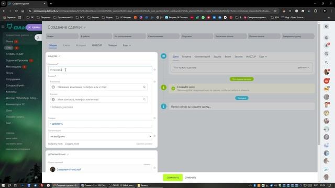
Task: Open the notifications bell icon
Action: [327, 45]
